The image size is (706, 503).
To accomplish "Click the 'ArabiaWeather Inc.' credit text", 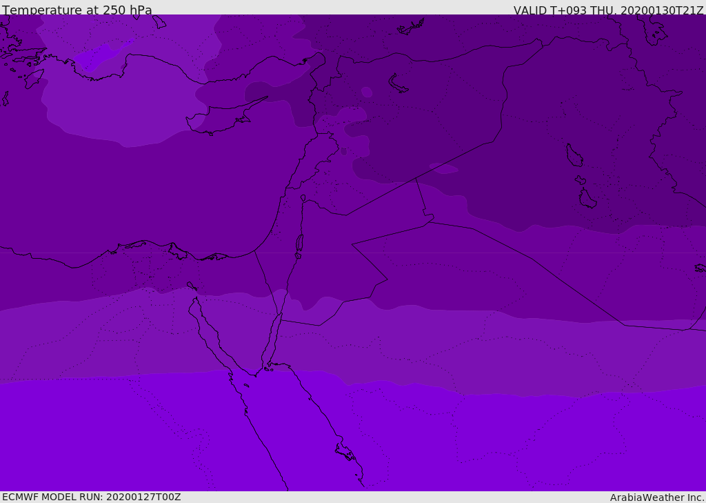I will click(x=657, y=497).
